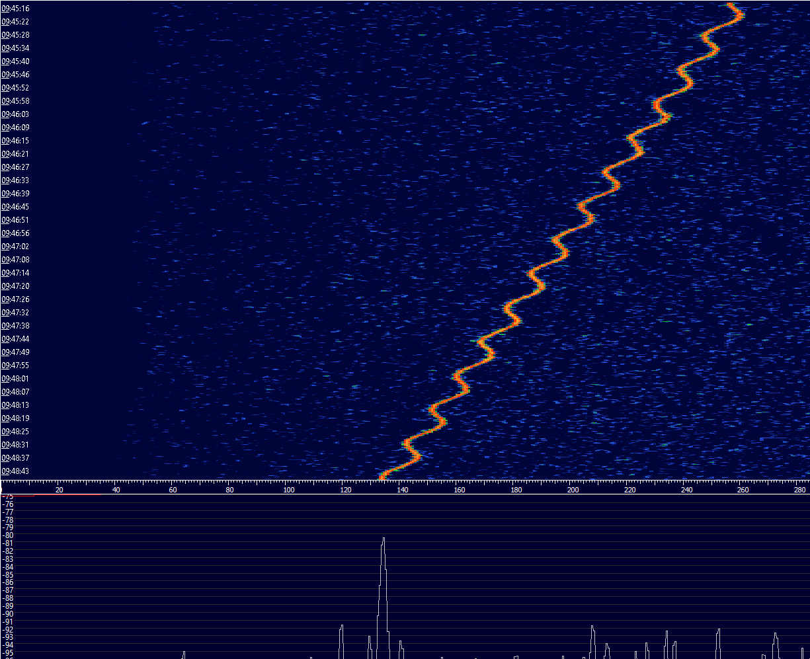Image resolution: width=810 pixels, height=659 pixels.
Task: Pick the 09:47:20 timestamp on waterfall
Action: 15,286
